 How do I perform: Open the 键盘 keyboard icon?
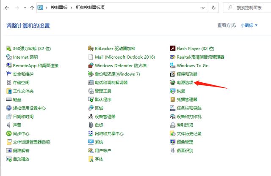pos(8,100)
